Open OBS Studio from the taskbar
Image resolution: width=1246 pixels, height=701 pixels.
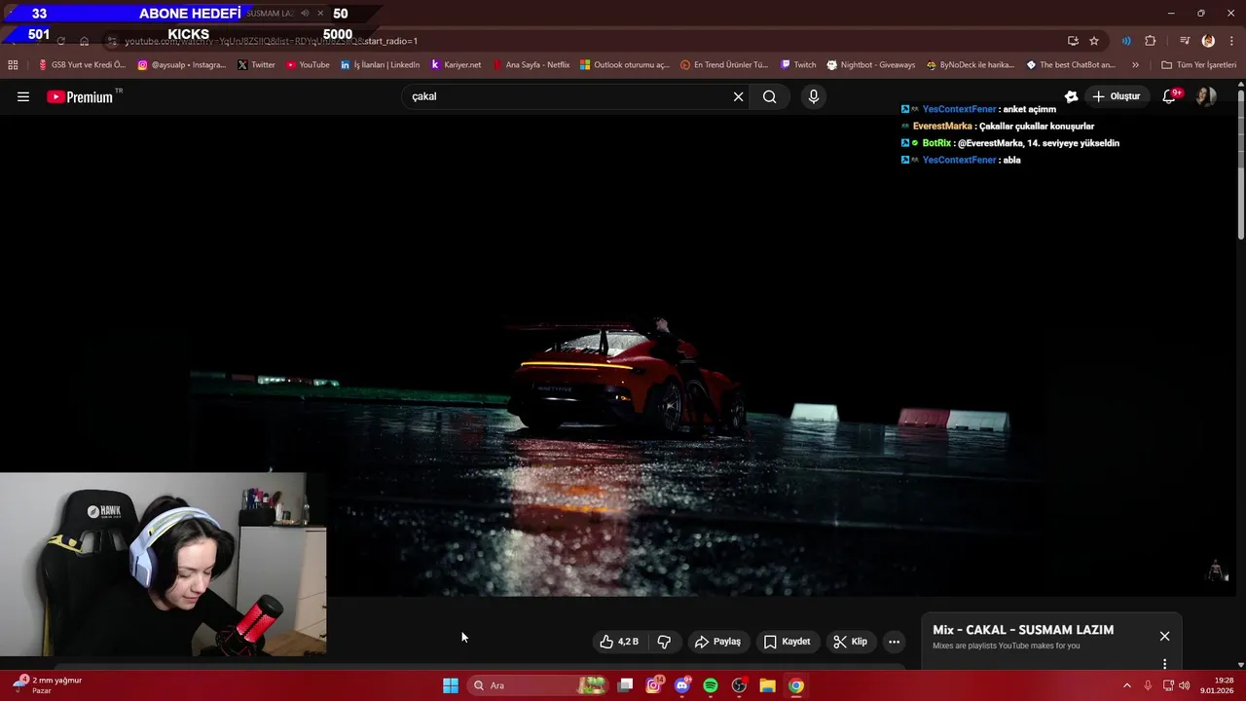[739, 685]
